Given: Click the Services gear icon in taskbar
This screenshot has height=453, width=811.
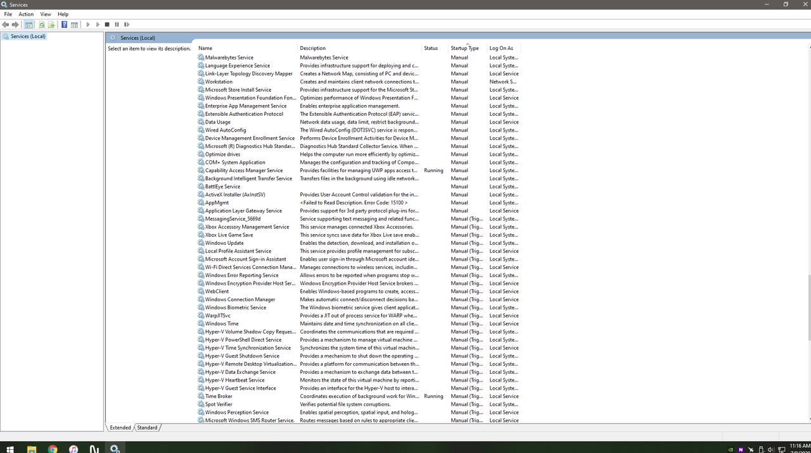Looking at the screenshot, I should (x=115, y=449).
